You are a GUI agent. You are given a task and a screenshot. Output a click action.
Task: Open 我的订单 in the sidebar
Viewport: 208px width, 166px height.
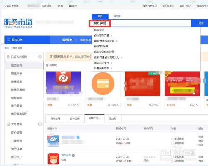pos(17,149)
